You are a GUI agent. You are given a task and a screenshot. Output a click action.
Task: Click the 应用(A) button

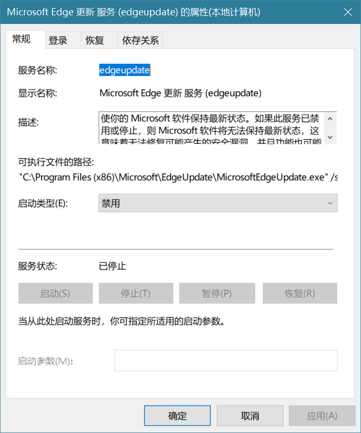coord(322,416)
